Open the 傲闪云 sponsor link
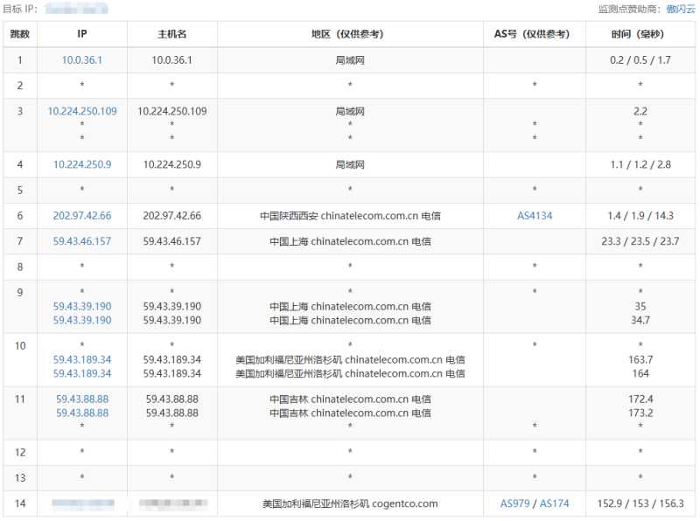Screen dimensions: 700x521 pyautogui.click(x=681, y=9)
